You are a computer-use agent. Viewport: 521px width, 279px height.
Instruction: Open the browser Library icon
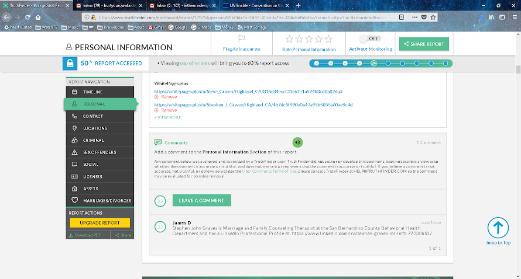[492, 18]
